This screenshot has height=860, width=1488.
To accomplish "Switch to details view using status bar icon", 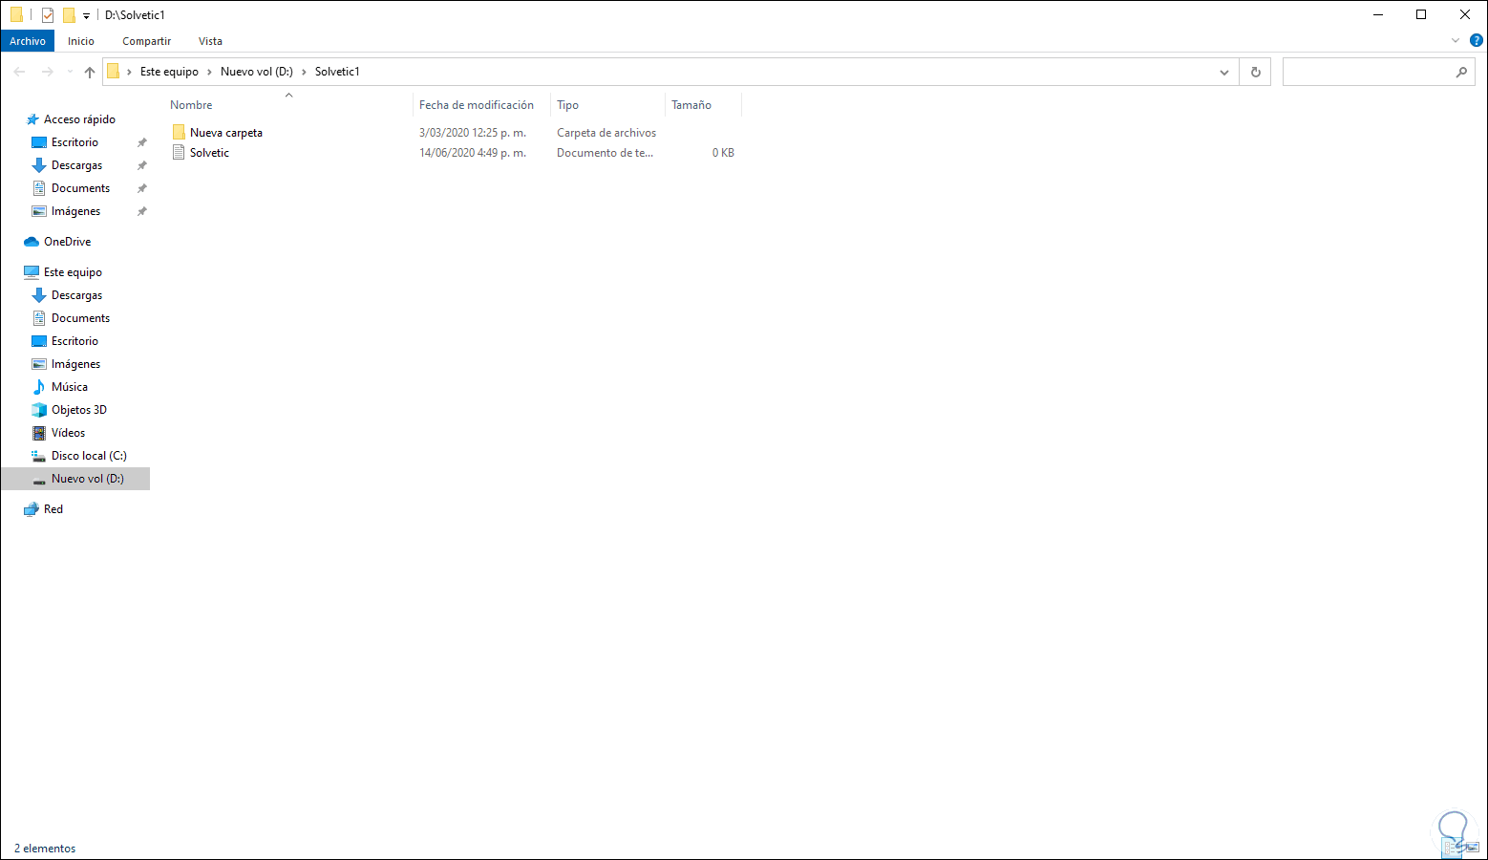I will [x=1452, y=847].
